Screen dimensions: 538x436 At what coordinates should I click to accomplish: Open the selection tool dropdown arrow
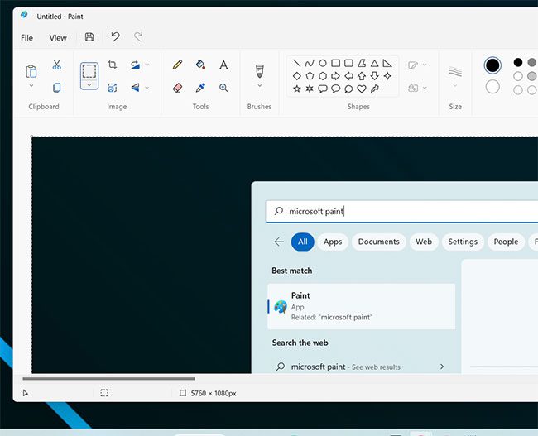pos(89,84)
